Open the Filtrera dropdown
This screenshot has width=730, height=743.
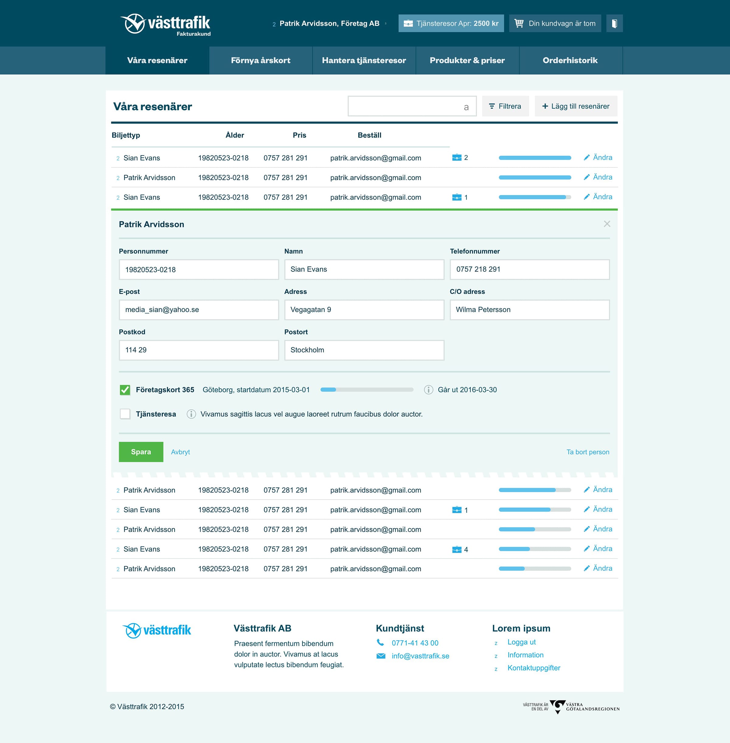point(505,106)
